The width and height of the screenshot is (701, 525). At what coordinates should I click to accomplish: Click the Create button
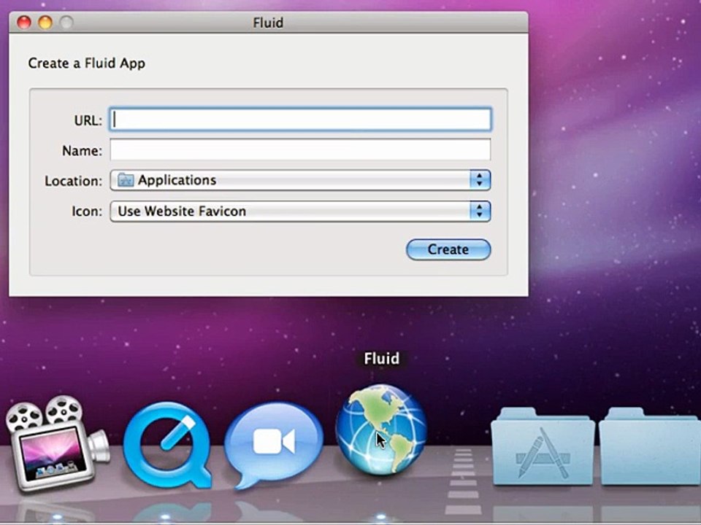448,249
